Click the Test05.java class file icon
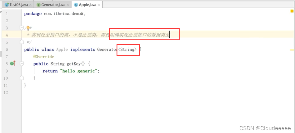 coord(7,5)
